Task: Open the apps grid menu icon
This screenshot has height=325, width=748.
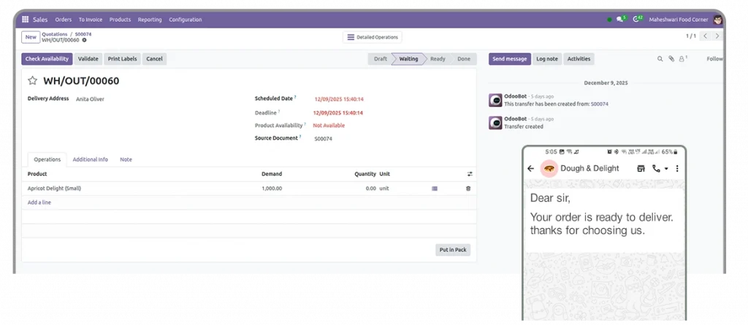Action: [26, 20]
